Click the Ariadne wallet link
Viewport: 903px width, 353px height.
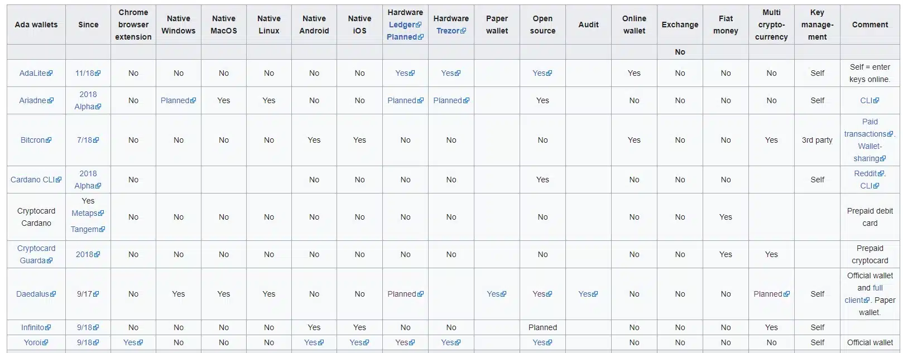pyautogui.click(x=36, y=100)
